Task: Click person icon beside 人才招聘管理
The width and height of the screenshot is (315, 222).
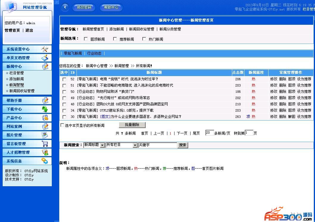Action: click(45, 152)
